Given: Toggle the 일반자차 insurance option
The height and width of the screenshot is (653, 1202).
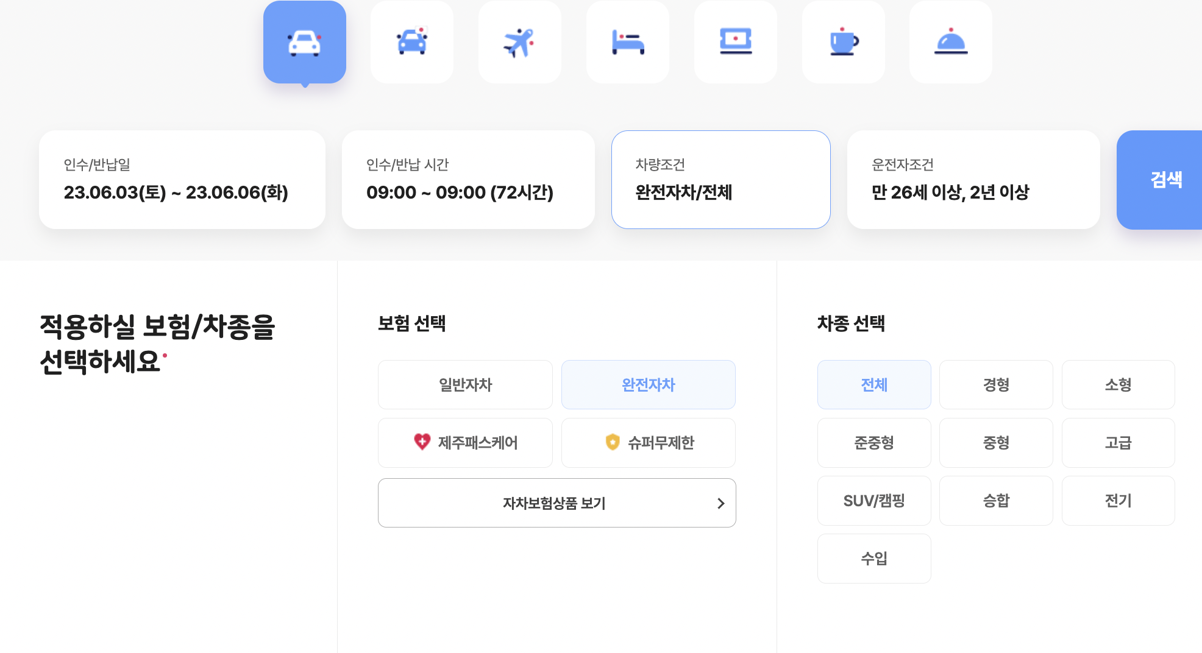Looking at the screenshot, I should (464, 384).
